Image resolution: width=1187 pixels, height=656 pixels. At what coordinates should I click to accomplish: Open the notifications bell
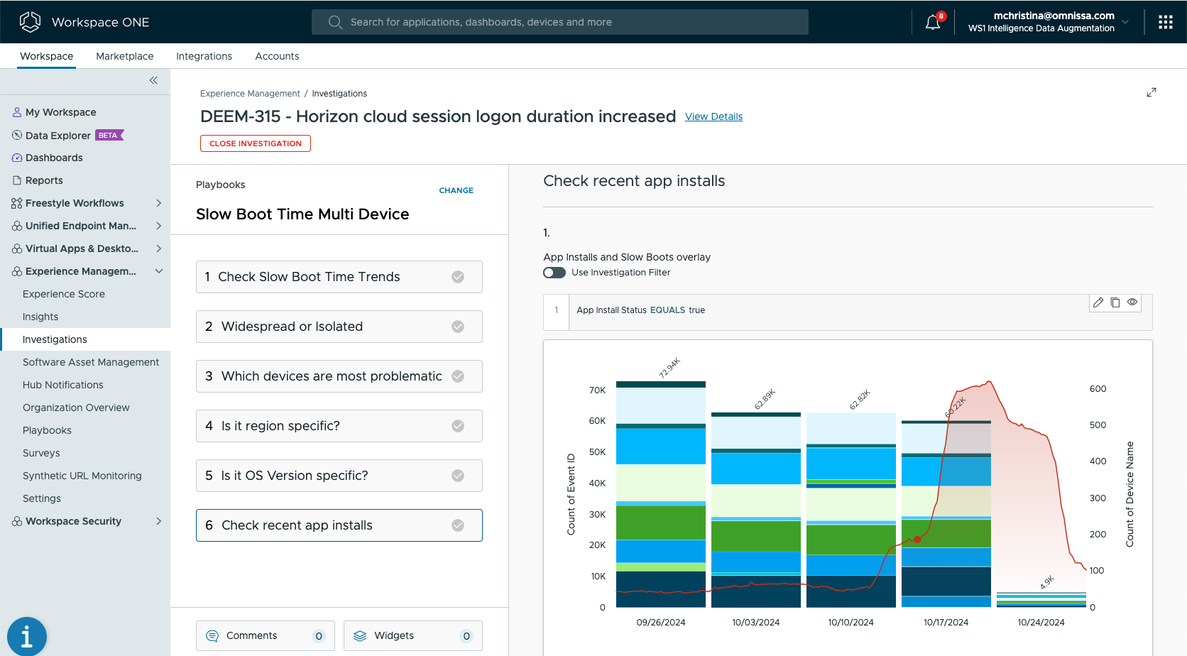coord(933,23)
